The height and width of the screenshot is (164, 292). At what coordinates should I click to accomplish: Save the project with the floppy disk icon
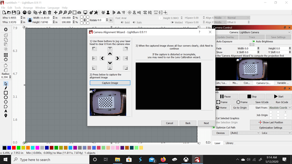pos(14,12)
